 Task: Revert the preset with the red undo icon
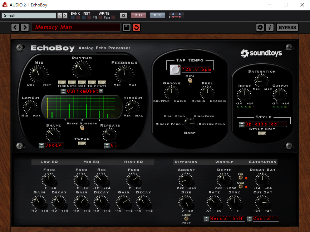pyautogui.click(x=136, y=27)
